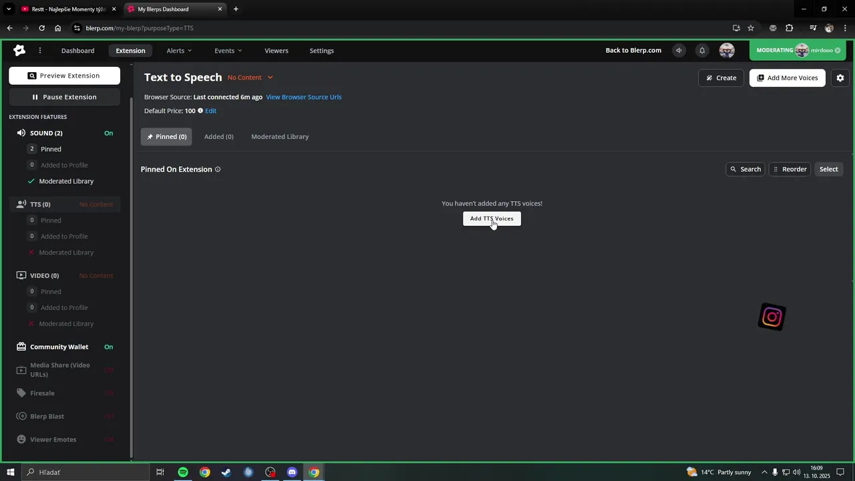
Task: Reload the page in Chrome
Action: point(41,28)
